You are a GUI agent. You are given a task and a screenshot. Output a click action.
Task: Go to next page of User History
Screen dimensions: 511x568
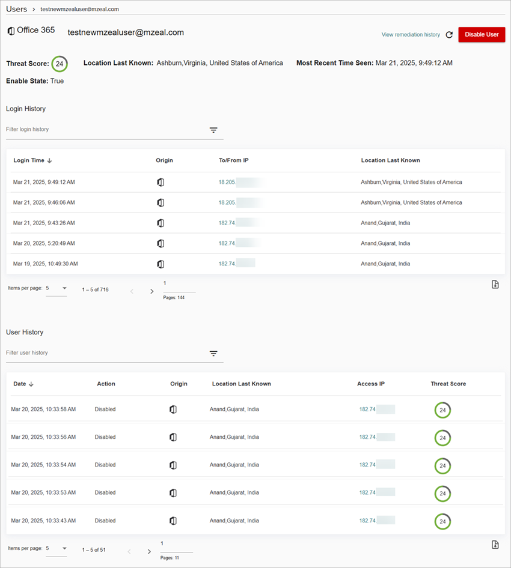(149, 551)
